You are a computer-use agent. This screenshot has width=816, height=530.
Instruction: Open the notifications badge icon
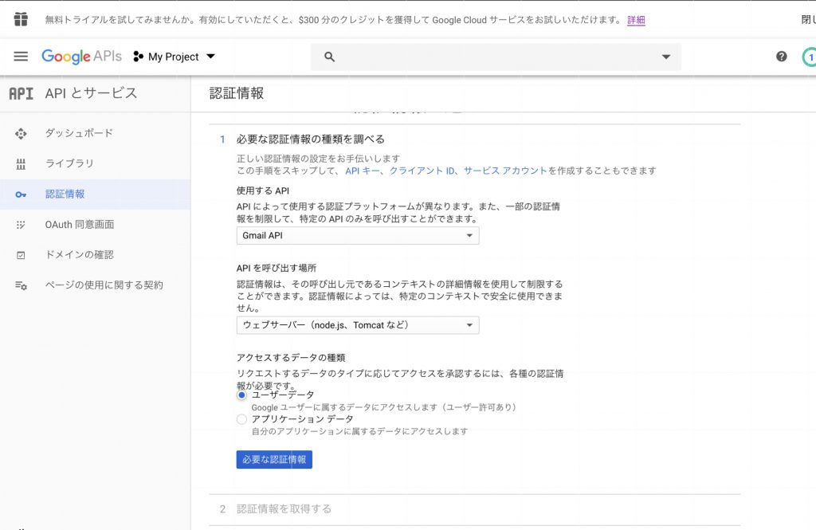pos(810,57)
